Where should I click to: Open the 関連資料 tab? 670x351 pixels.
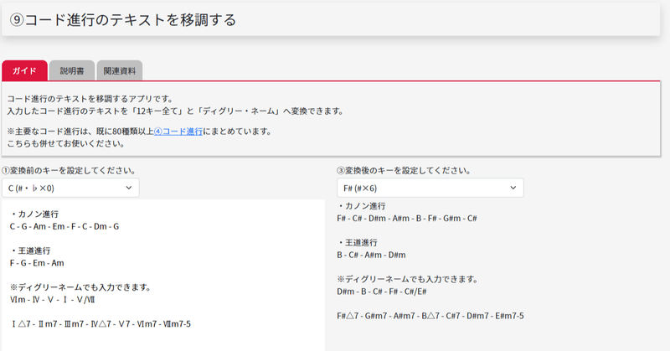point(120,70)
